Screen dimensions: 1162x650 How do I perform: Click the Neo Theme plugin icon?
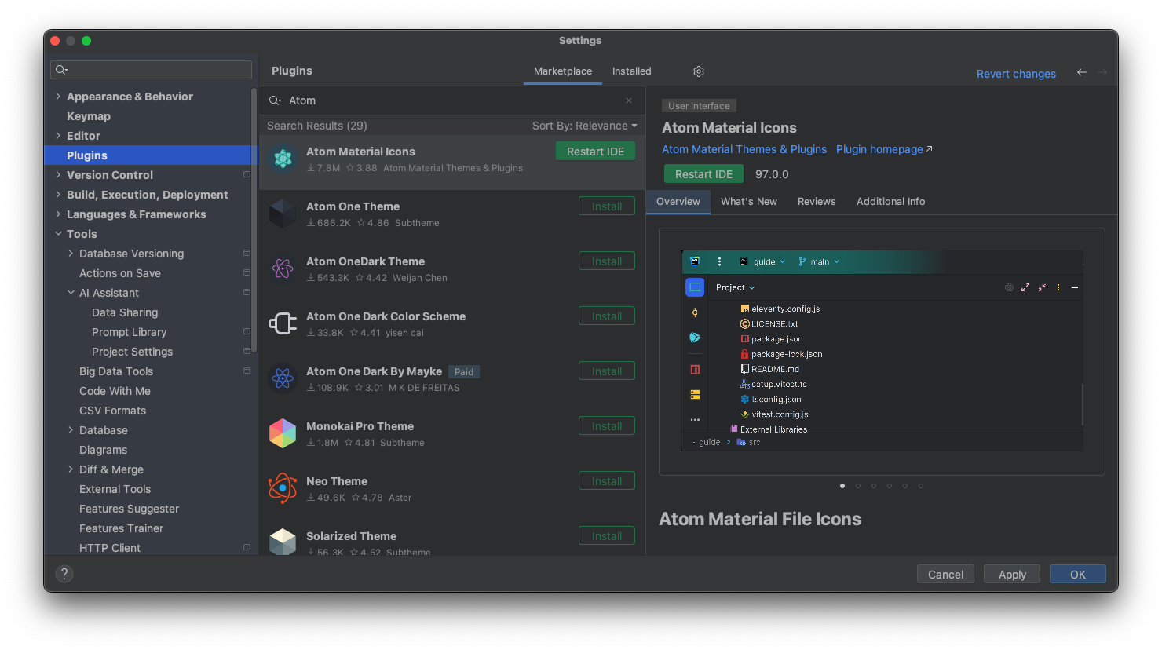[283, 488]
